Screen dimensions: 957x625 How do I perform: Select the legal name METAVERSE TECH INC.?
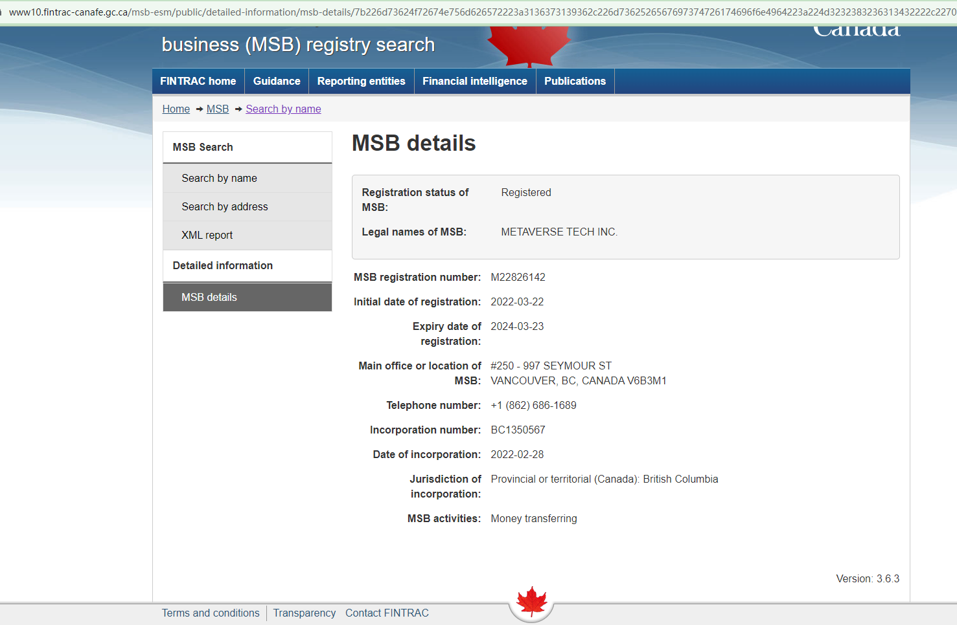(x=559, y=232)
